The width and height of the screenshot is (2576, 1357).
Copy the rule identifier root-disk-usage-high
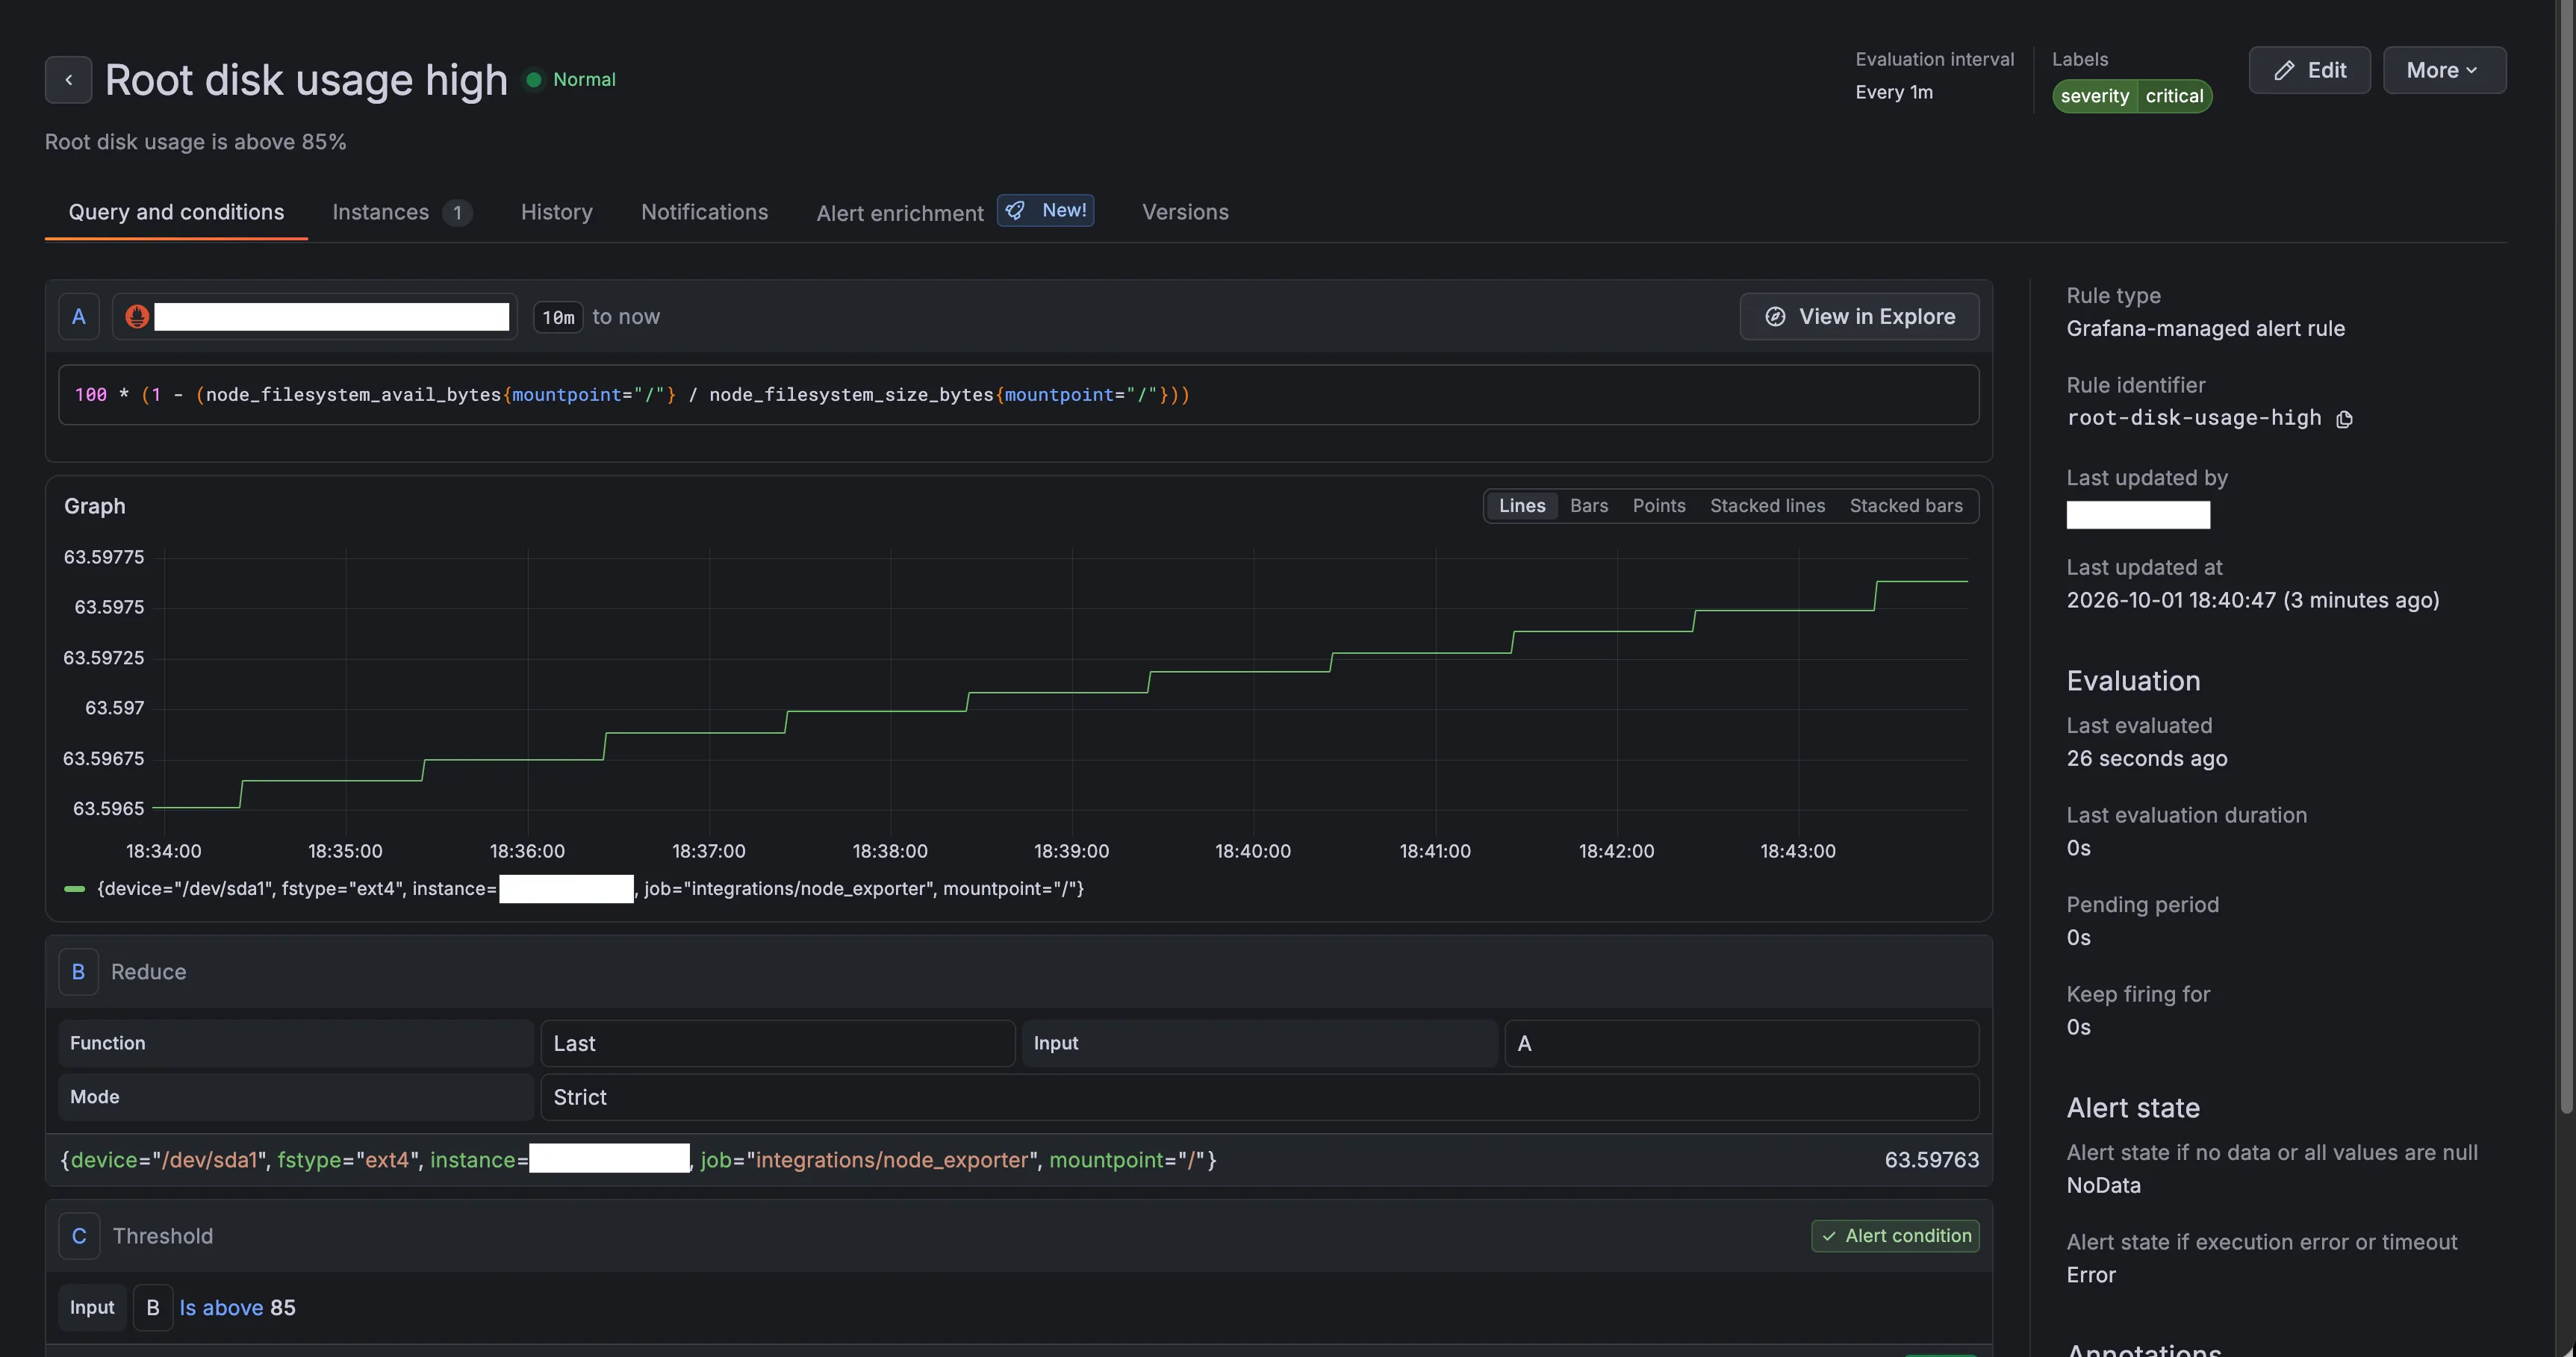tap(2344, 419)
